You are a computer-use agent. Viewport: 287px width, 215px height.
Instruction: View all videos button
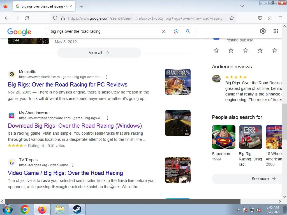(x=99, y=53)
